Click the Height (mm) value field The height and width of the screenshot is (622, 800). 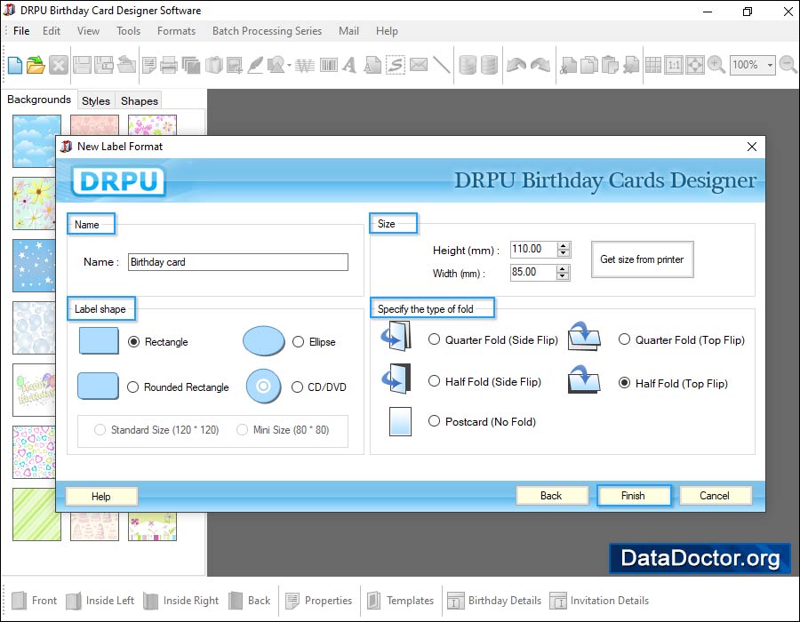[x=533, y=250]
